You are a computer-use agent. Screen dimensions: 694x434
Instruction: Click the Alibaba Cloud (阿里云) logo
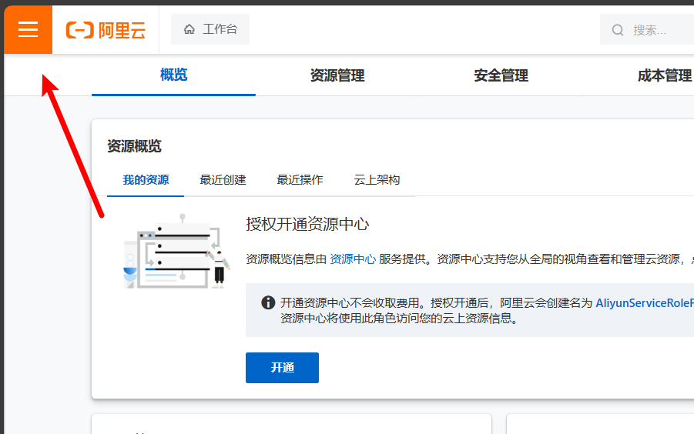pyautogui.click(x=106, y=30)
